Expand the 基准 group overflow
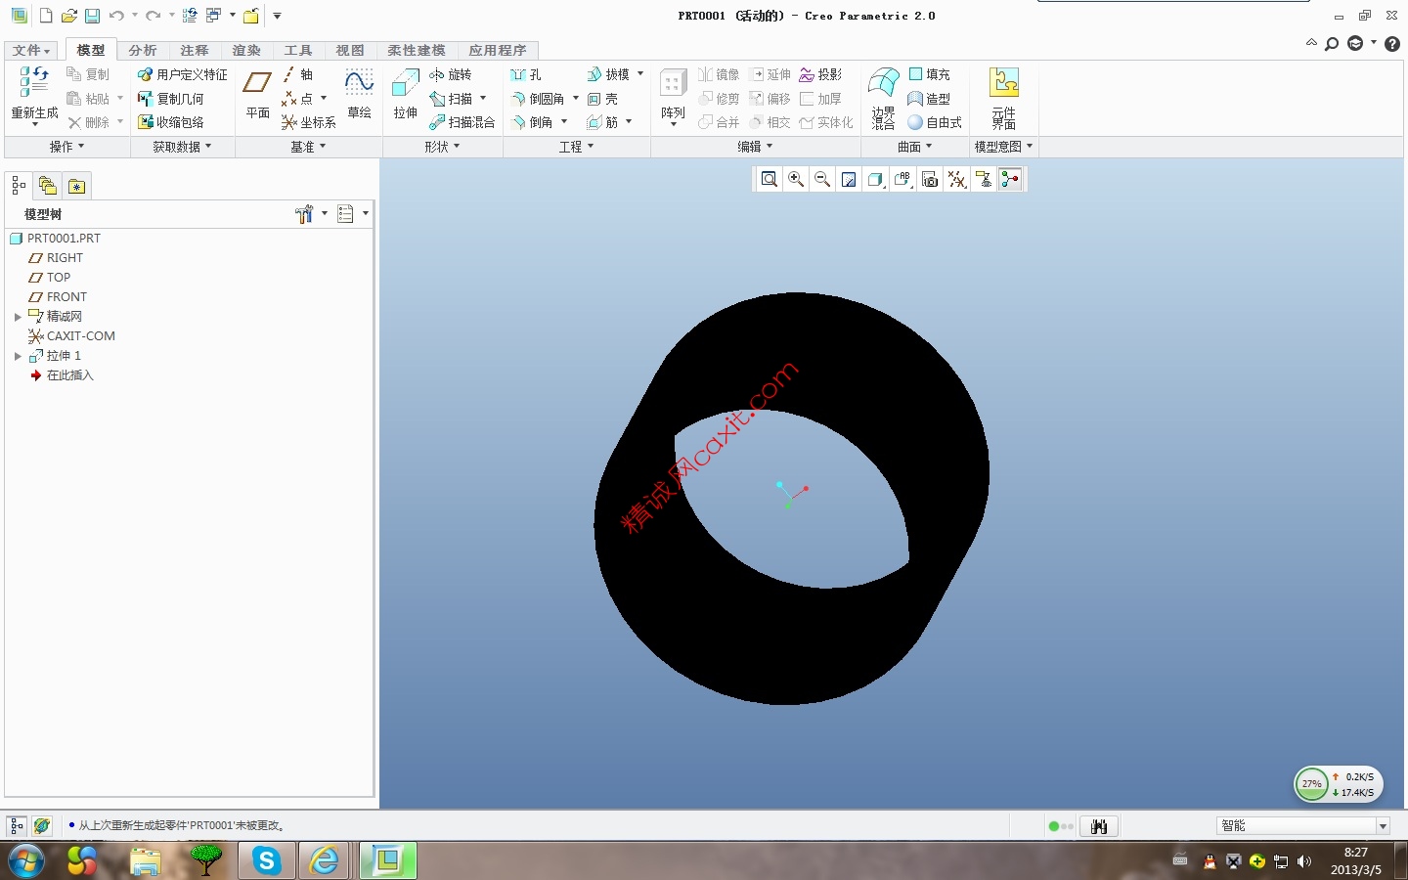The image size is (1408, 880). coord(308,147)
